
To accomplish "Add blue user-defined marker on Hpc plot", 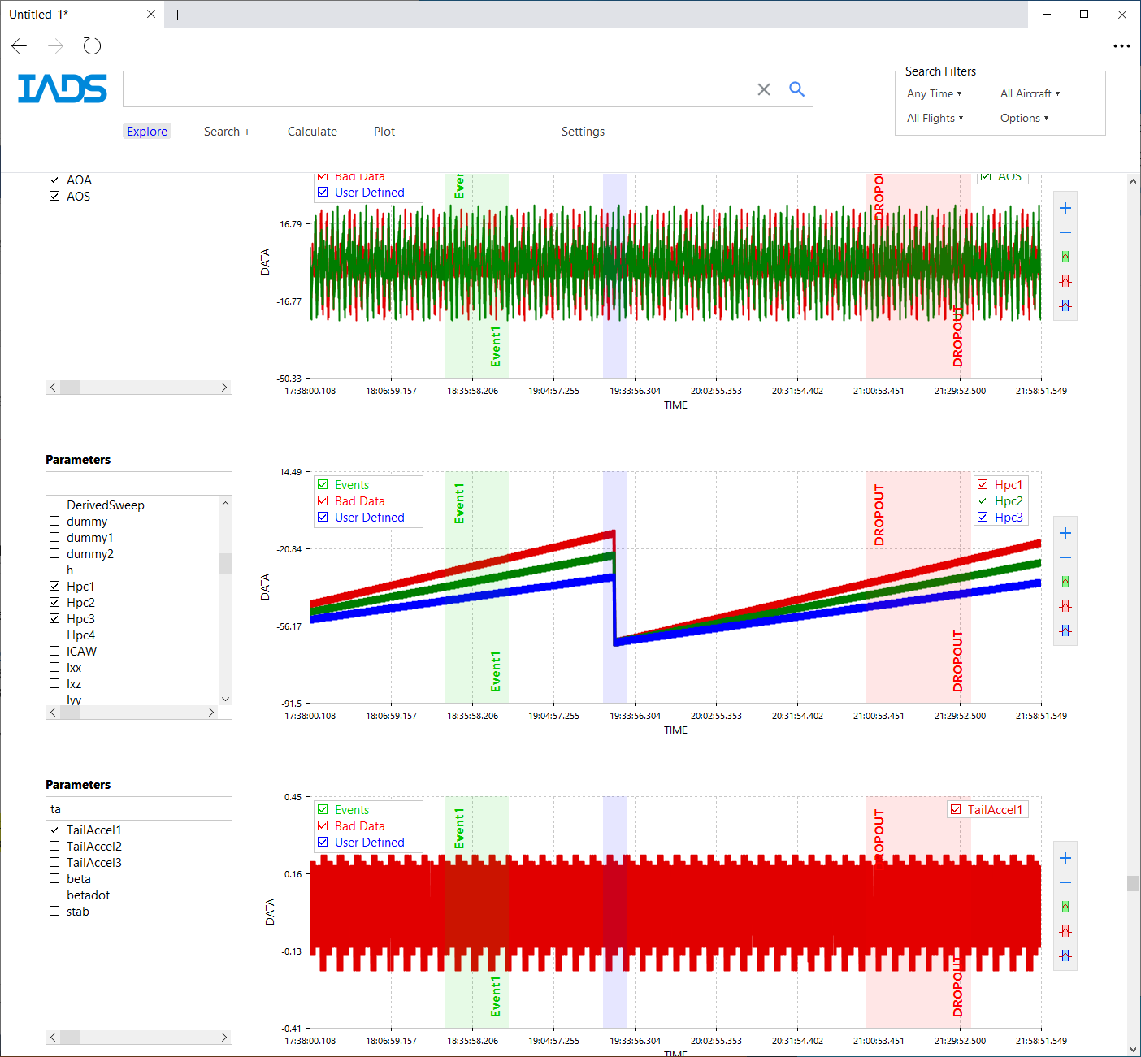I will pos(1065,630).
